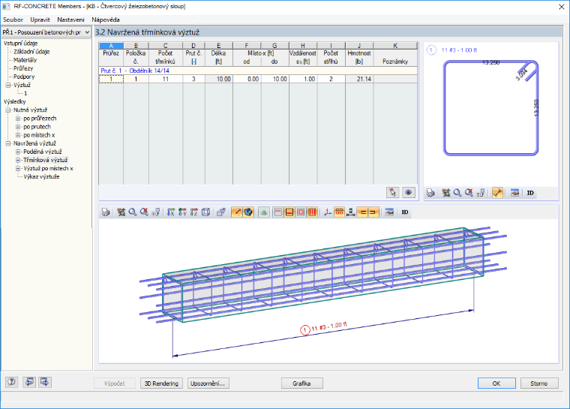Show all in the 3D view toolbar
Screen dimensions: 570x409
pyautogui.click(x=121, y=212)
